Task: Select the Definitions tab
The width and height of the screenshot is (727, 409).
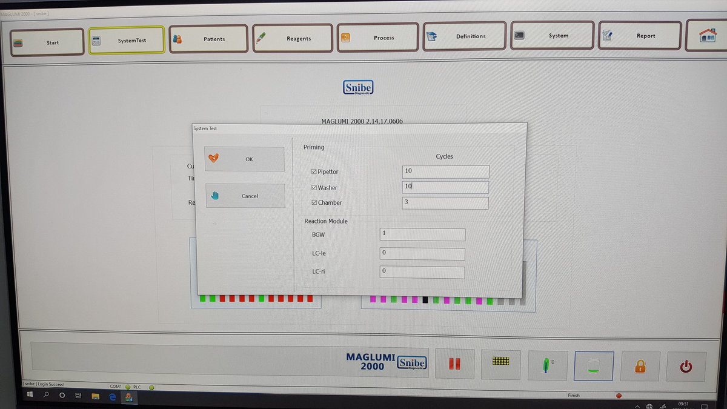Action: (465, 36)
